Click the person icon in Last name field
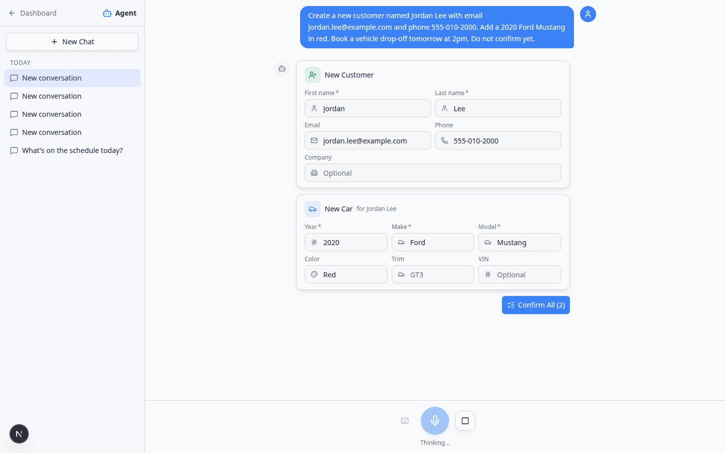Screen dimensions: 725x453 [x=445, y=108]
